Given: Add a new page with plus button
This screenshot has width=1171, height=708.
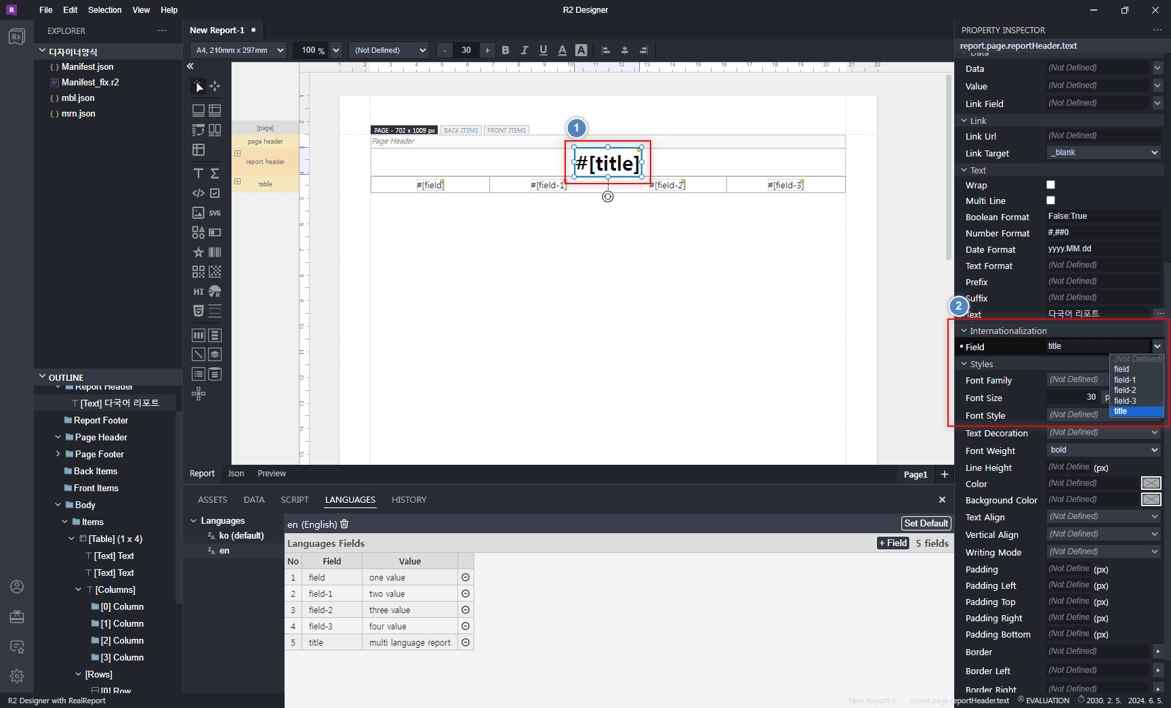Looking at the screenshot, I should [x=945, y=474].
